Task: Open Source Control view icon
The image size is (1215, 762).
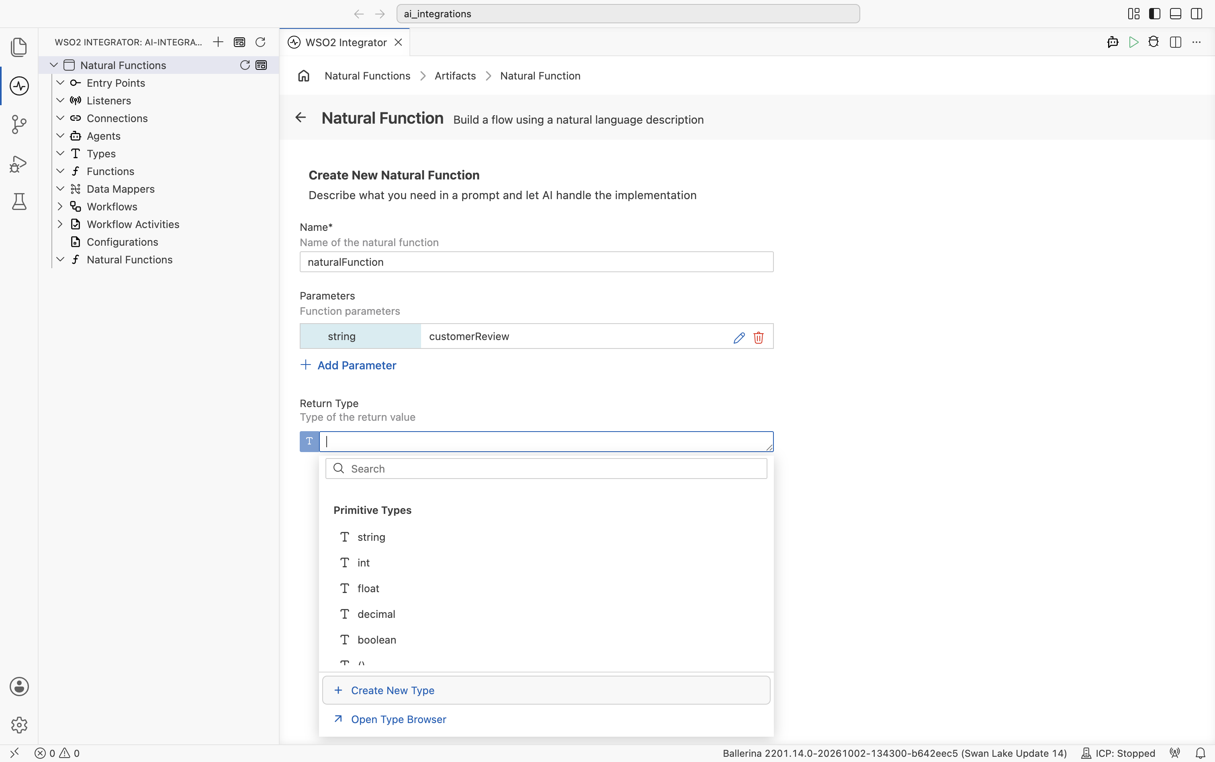Action: pos(19,124)
